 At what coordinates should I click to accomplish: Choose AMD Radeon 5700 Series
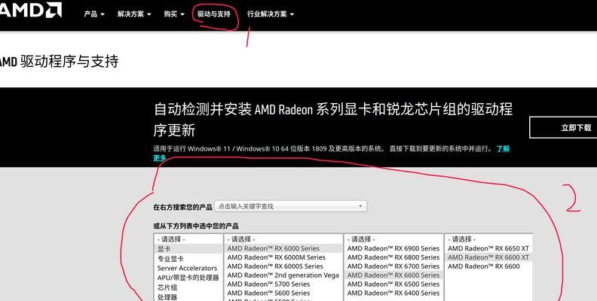pos(283,284)
